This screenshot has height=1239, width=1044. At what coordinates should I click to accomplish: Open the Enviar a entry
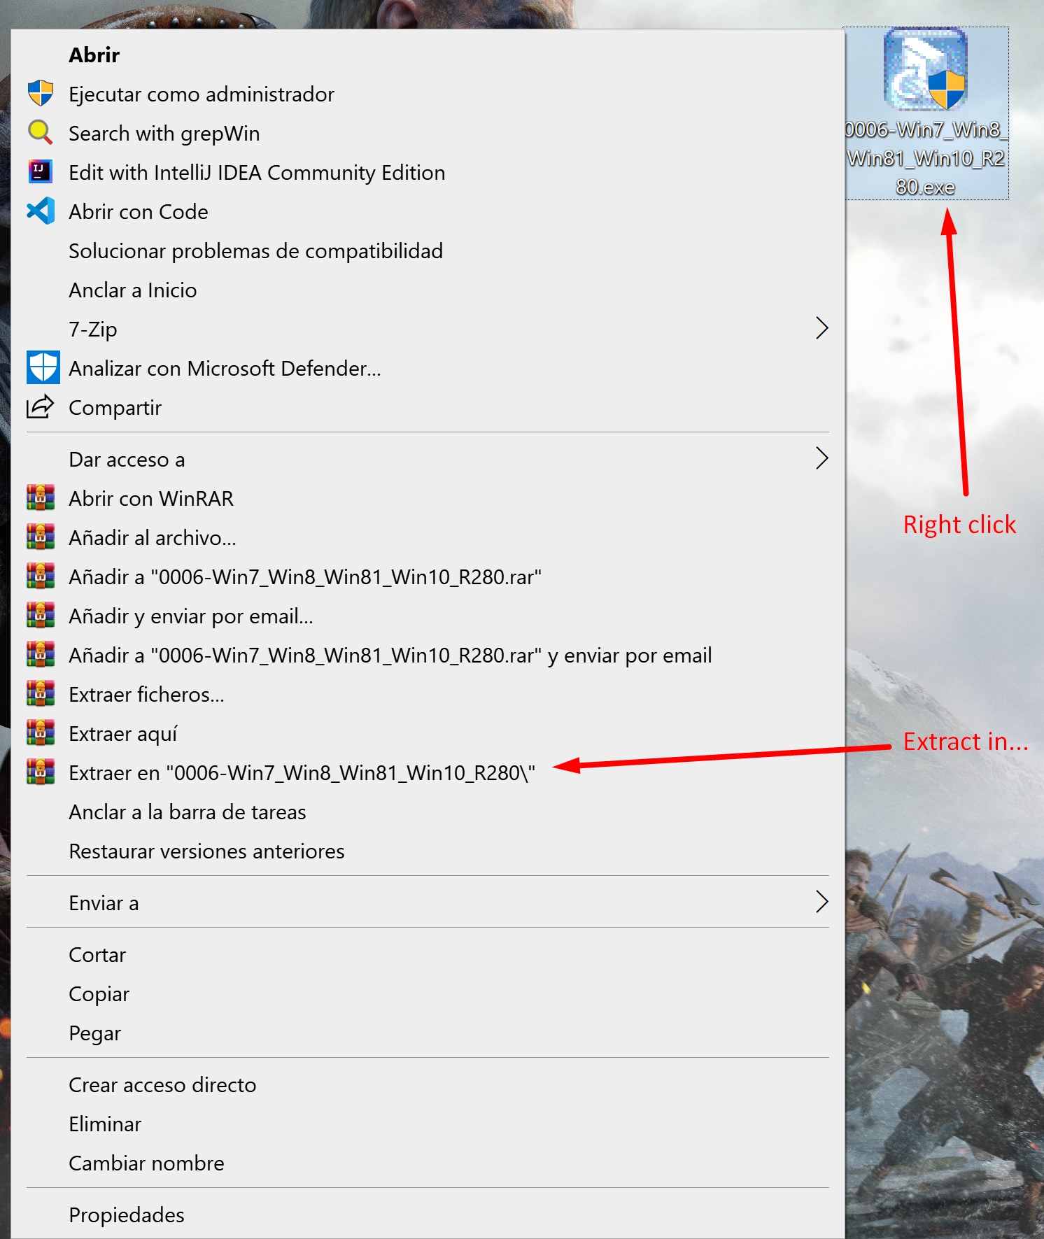(x=428, y=902)
